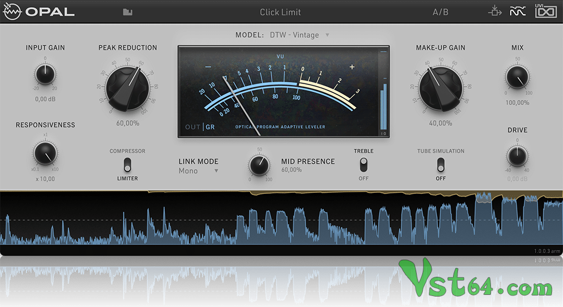Screen dimensions: 563x307
Task: Switch meter to GR mode
Action: click(210, 127)
